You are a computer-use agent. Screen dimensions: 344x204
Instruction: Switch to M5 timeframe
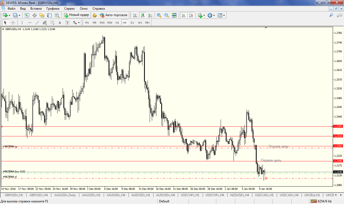click(95, 23)
